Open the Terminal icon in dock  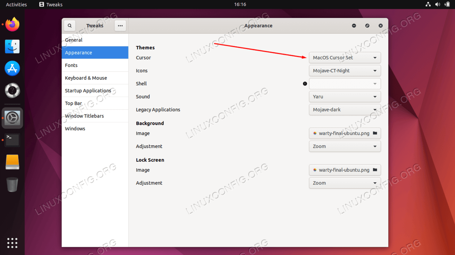(x=13, y=140)
